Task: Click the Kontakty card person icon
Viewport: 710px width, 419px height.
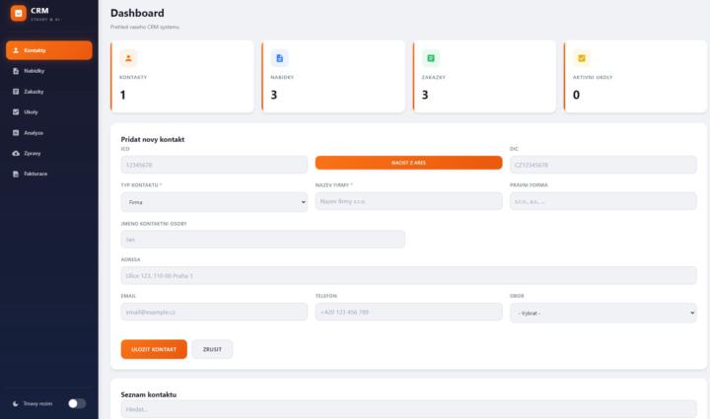Action: click(128, 58)
